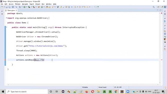The image size is (167, 94).
Task: Switch to the Java perspective icon
Action: tap(165, 7)
